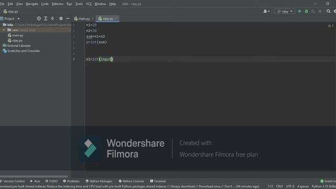Click the sum=n1+n2 code line

point(96,36)
